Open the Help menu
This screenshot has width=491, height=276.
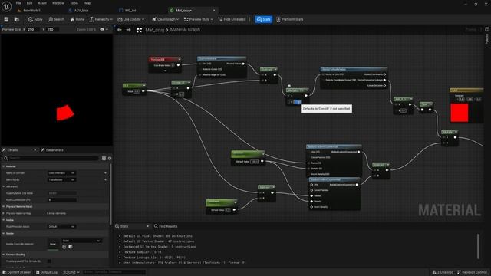87,3
